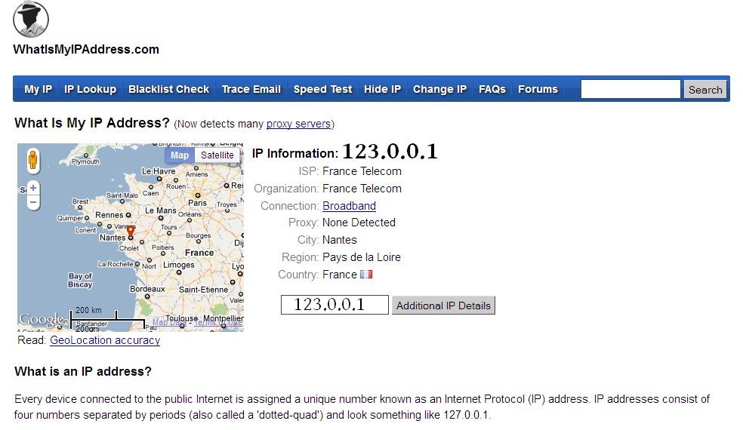Click the Rennes label on the map
Image resolution: width=743 pixels, height=430 pixels.
pyautogui.click(x=109, y=215)
